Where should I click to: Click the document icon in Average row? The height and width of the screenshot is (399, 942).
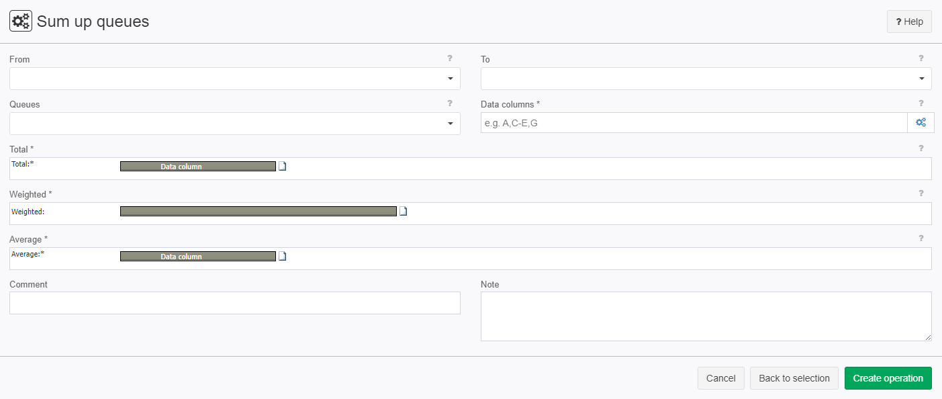[x=282, y=256]
